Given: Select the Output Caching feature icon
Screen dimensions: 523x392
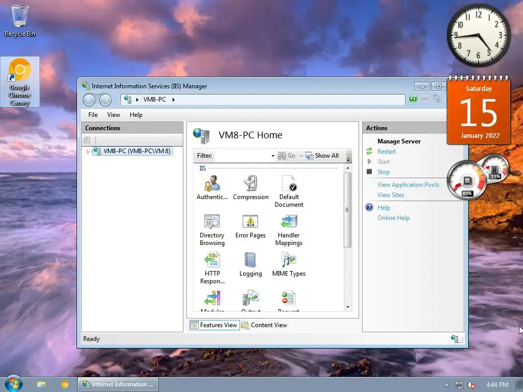Looking at the screenshot, I should point(250,301).
